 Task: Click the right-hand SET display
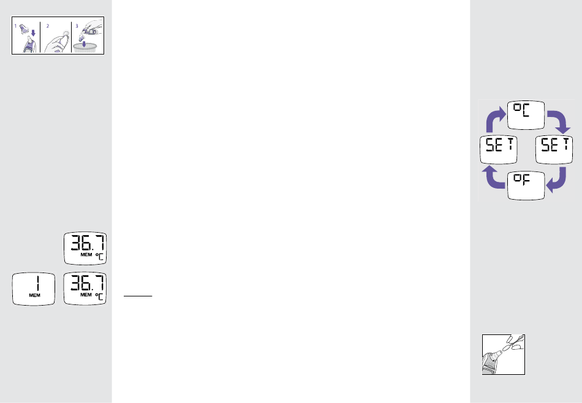pyautogui.click(x=554, y=149)
